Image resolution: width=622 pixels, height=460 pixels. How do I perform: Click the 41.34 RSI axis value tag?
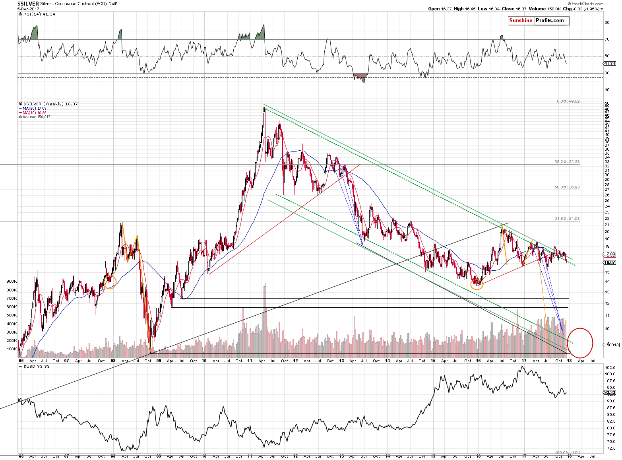point(610,63)
